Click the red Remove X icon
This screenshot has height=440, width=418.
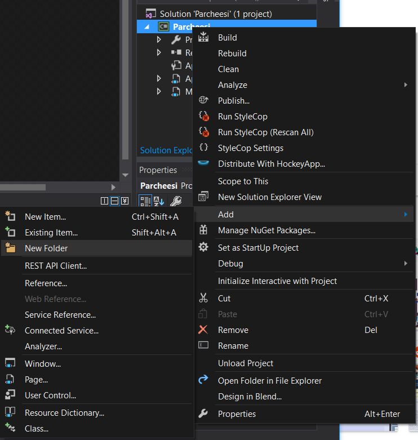[x=203, y=330]
